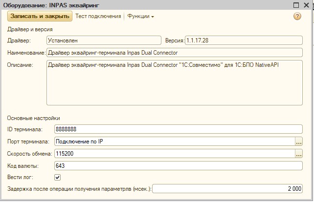Viewport: 314px width, 202px height.
Task: Expand the Функции menu
Action: tap(140, 16)
